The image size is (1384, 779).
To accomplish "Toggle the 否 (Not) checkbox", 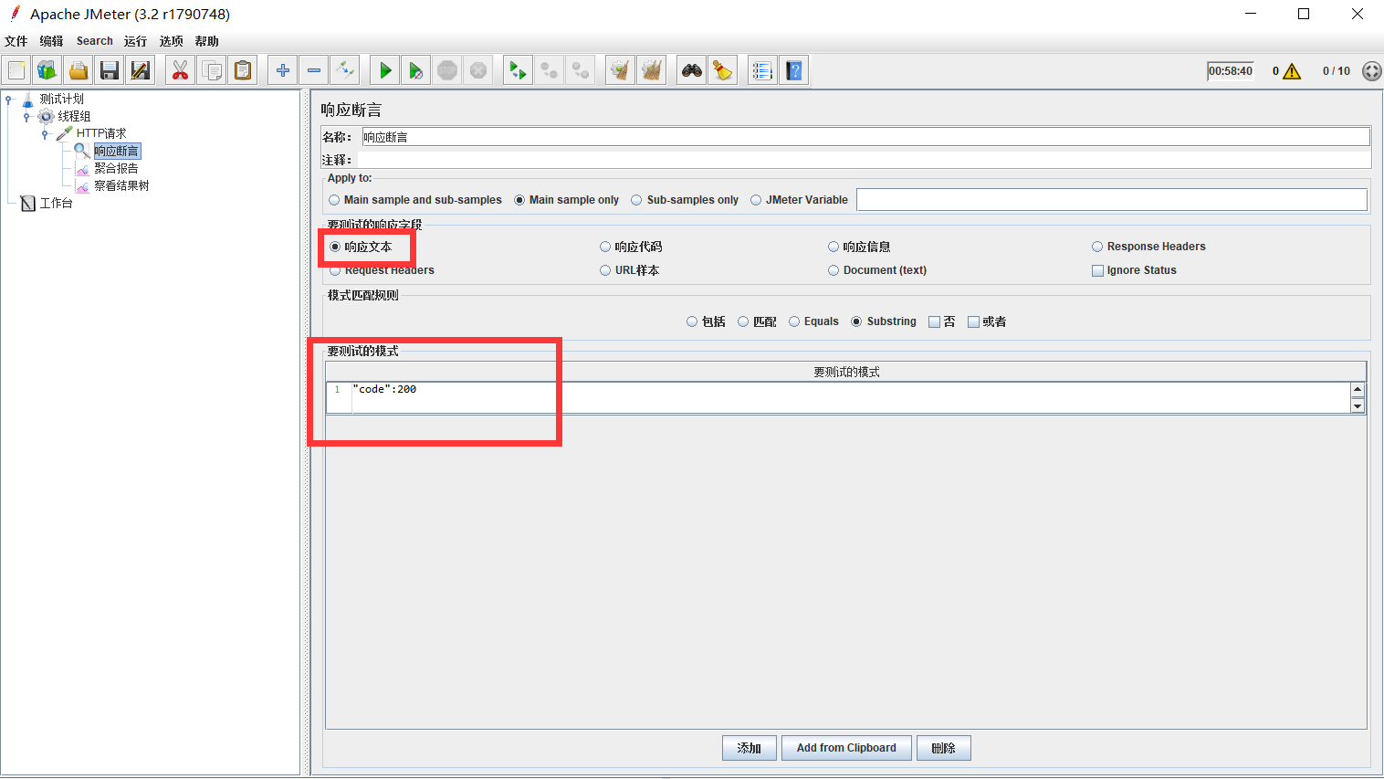I will click(x=934, y=321).
